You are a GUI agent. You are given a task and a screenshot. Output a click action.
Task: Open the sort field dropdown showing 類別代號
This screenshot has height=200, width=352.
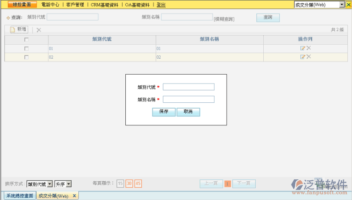coord(39,184)
